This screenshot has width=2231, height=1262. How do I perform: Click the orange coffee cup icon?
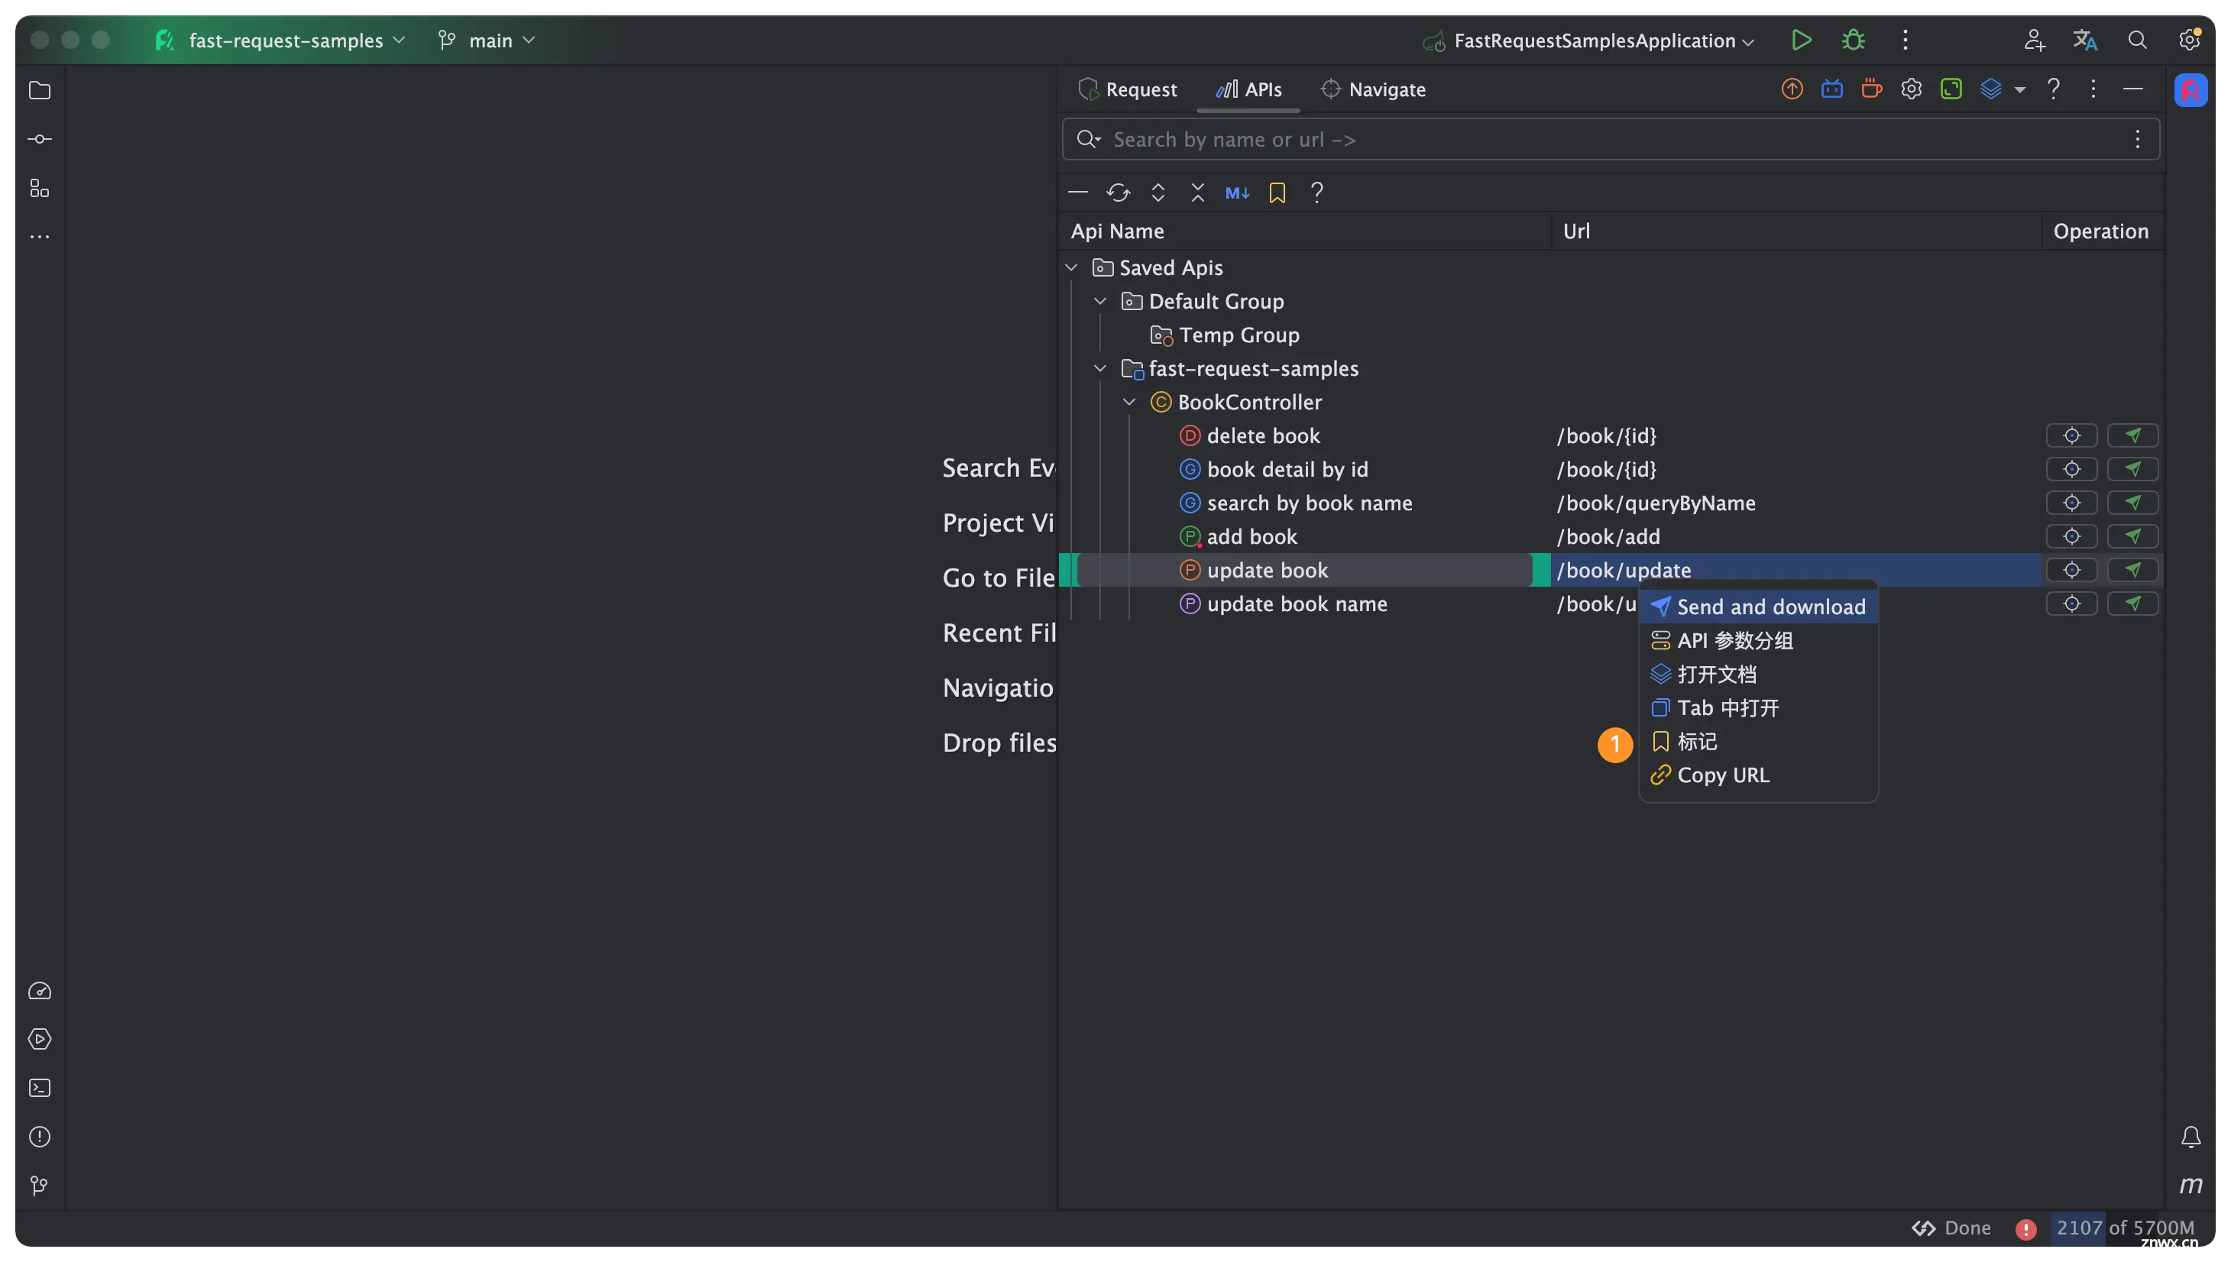1871,89
